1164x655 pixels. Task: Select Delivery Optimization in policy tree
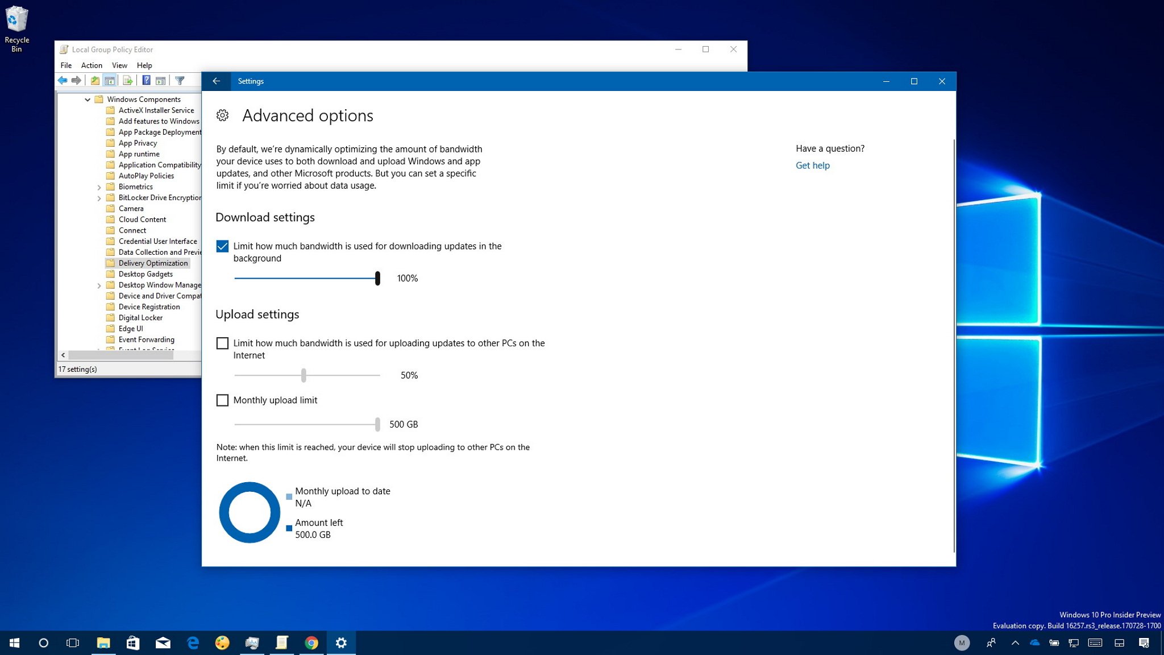[153, 262]
